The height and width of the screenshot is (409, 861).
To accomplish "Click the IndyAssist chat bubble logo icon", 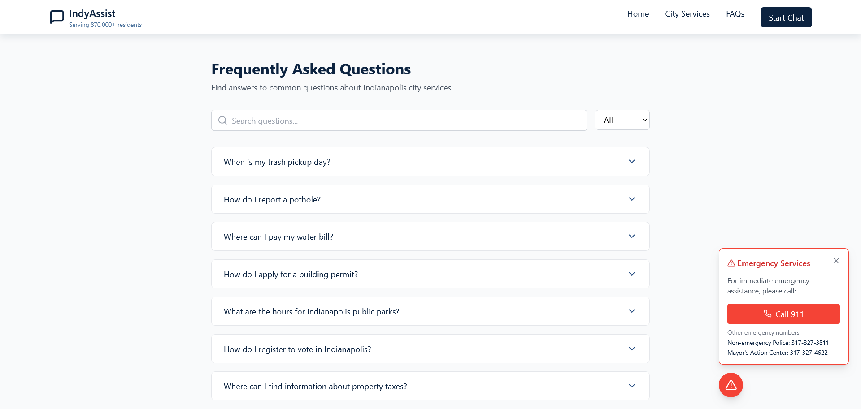I will [x=57, y=17].
